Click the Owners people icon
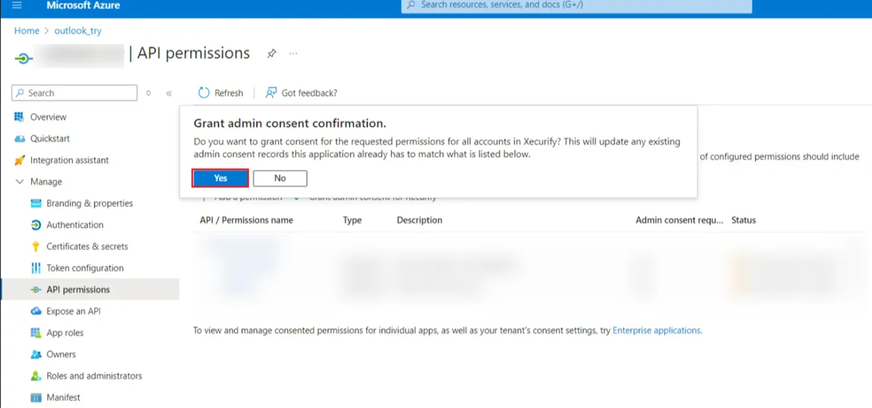872x408 pixels. pos(36,355)
